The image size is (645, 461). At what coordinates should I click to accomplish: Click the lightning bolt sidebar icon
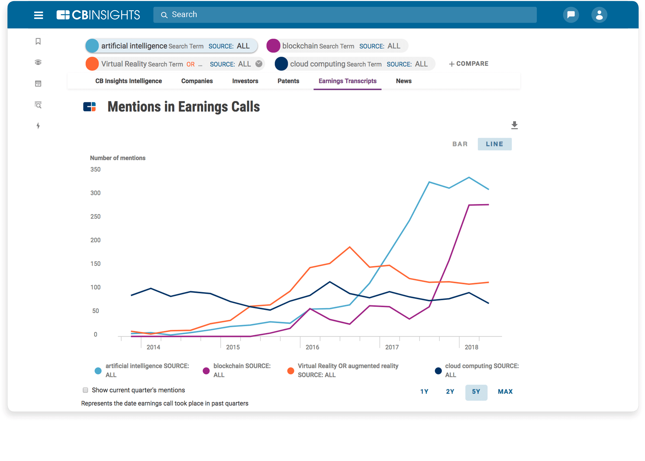pyautogui.click(x=38, y=126)
